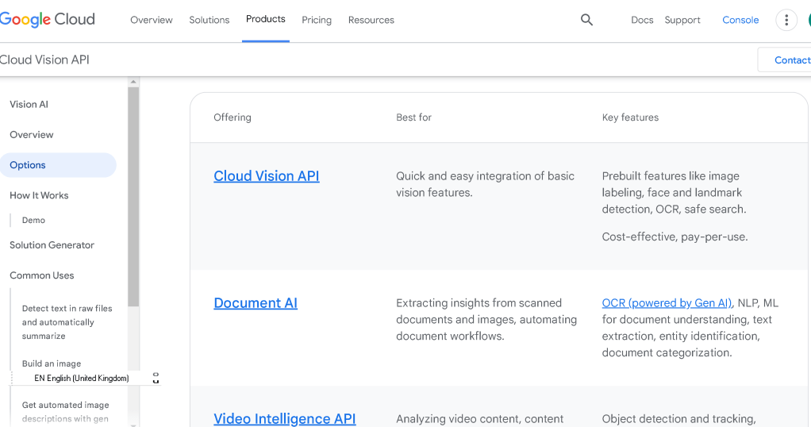Jump to Common Uses section

tap(42, 275)
